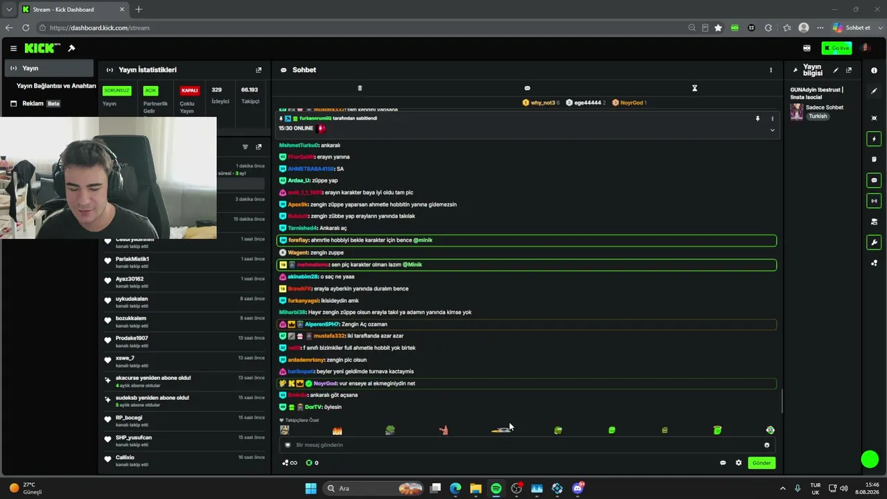Select the fire emote

(337, 430)
